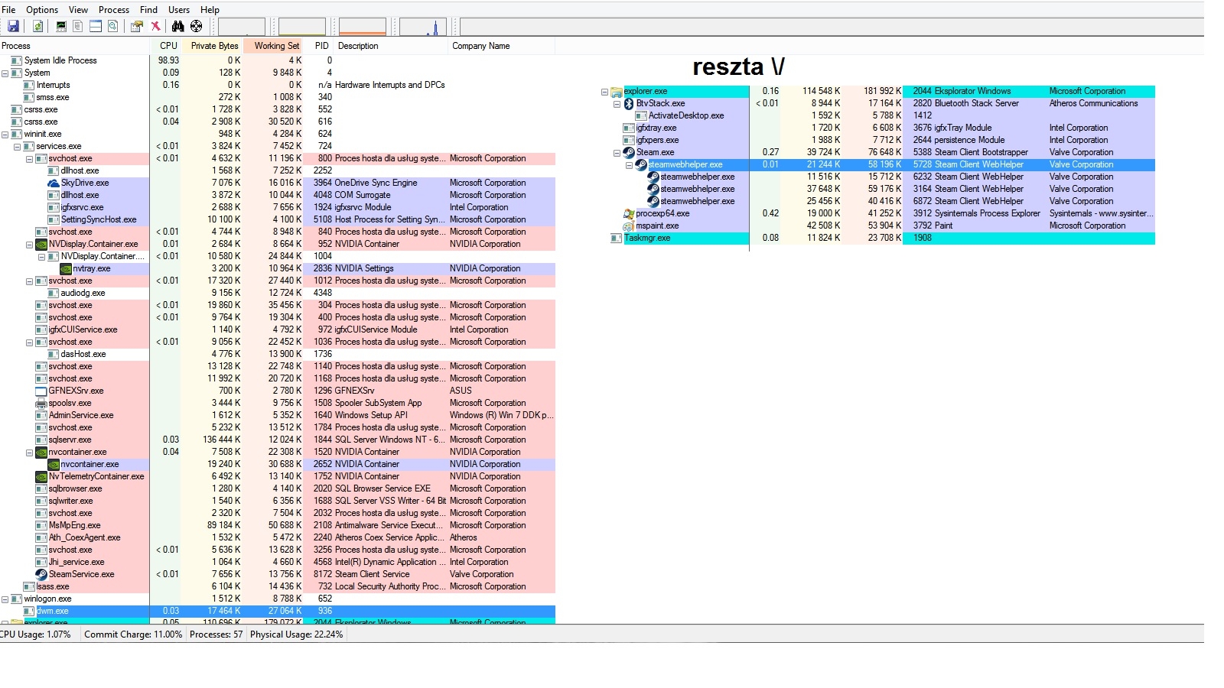Click the Show Process Tree icon

tap(77, 26)
